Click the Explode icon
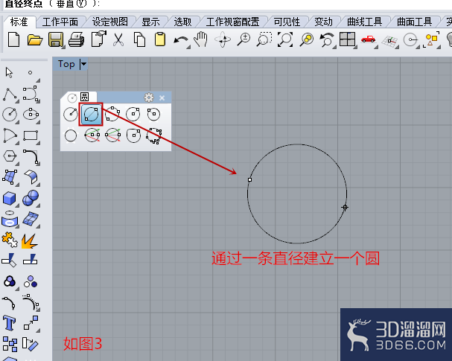Viewport: 452px width, 361px height. 29,240
